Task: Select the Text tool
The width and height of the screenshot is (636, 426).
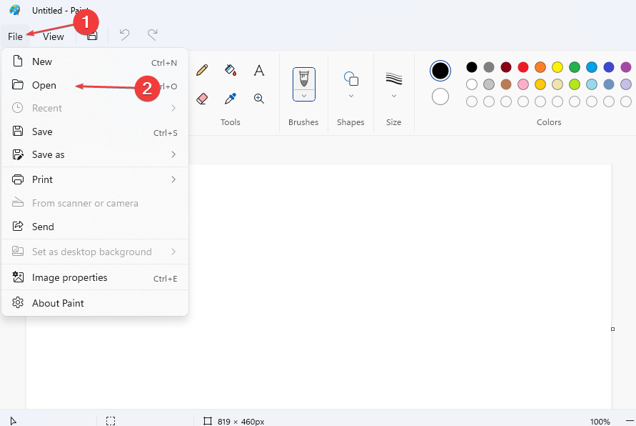Action: (x=259, y=70)
